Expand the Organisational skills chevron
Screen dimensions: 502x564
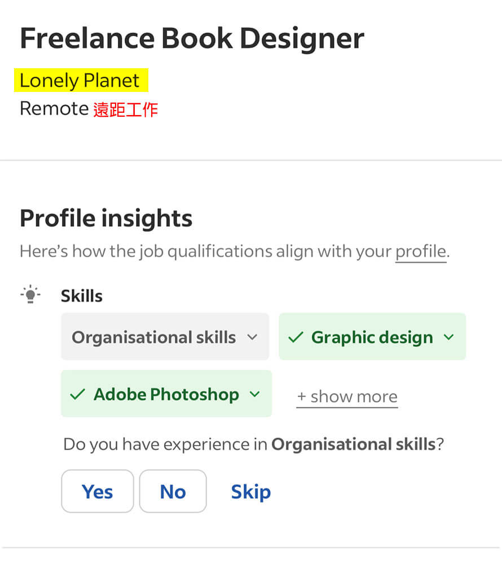253,337
